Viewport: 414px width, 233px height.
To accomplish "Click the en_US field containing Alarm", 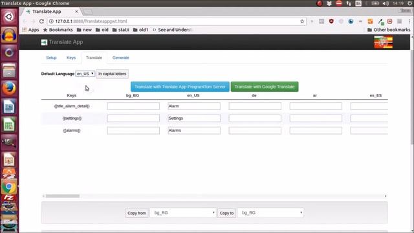I will (x=194, y=106).
